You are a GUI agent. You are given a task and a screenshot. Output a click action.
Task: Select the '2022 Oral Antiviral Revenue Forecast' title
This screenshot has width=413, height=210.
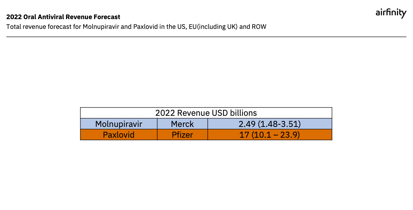coord(63,17)
